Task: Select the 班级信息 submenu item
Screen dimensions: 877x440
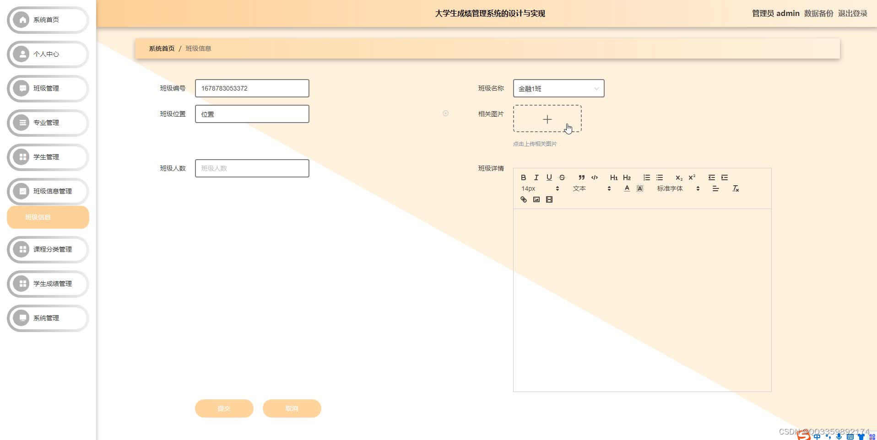Action: pos(48,217)
